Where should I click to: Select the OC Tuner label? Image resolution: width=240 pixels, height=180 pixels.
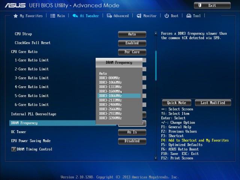pyautogui.click(x=18, y=132)
